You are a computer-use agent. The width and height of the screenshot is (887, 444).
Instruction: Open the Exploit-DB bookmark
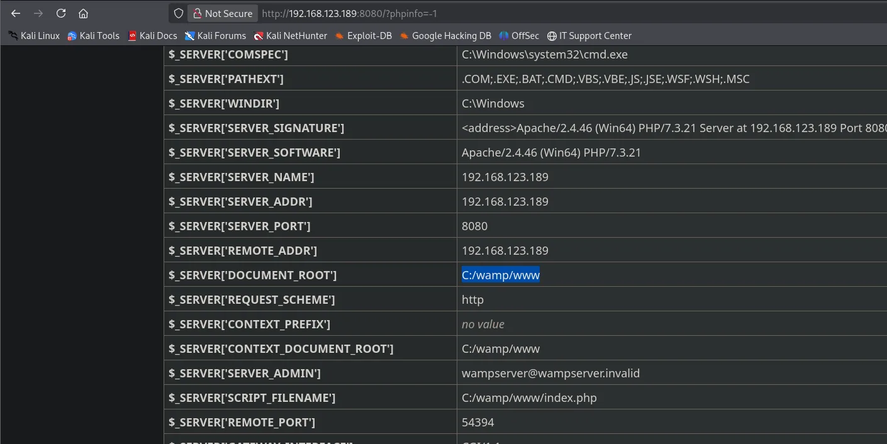[363, 36]
